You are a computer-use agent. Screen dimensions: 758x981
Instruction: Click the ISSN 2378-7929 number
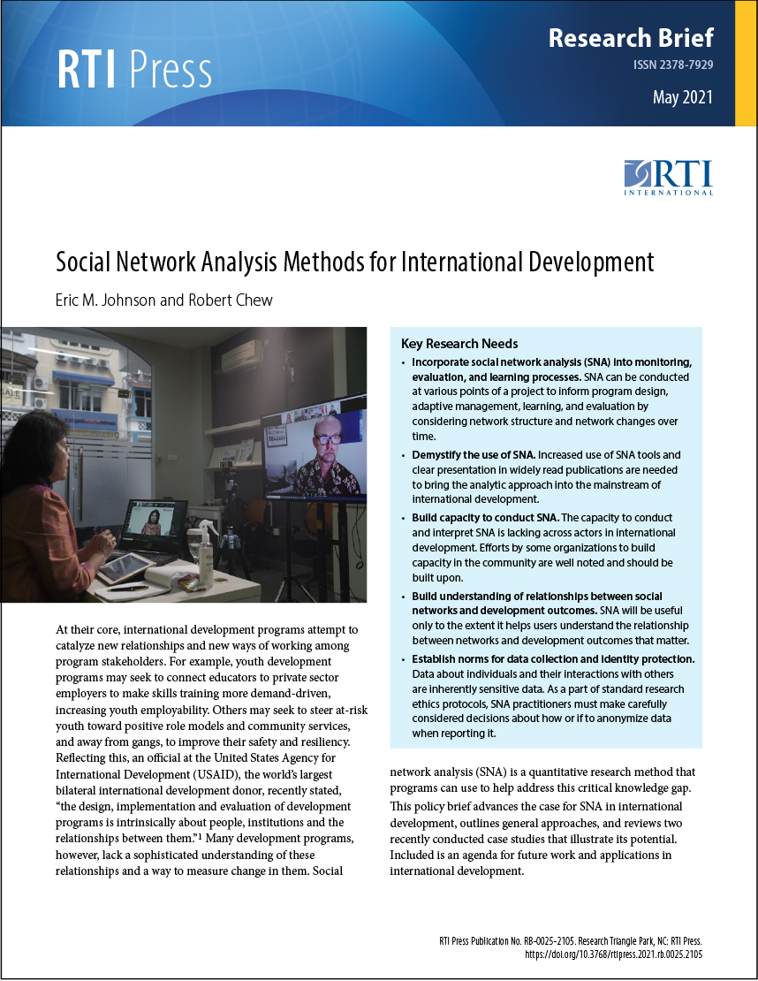(673, 65)
